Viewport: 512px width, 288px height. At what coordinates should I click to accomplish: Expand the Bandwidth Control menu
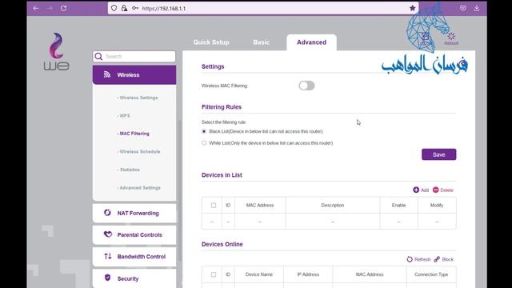pyautogui.click(x=134, y=257)
